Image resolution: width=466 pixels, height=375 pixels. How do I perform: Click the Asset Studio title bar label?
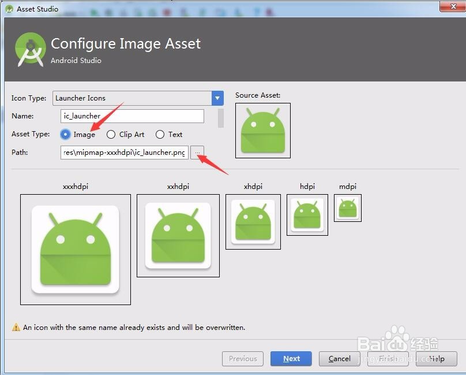coord(37,9)
